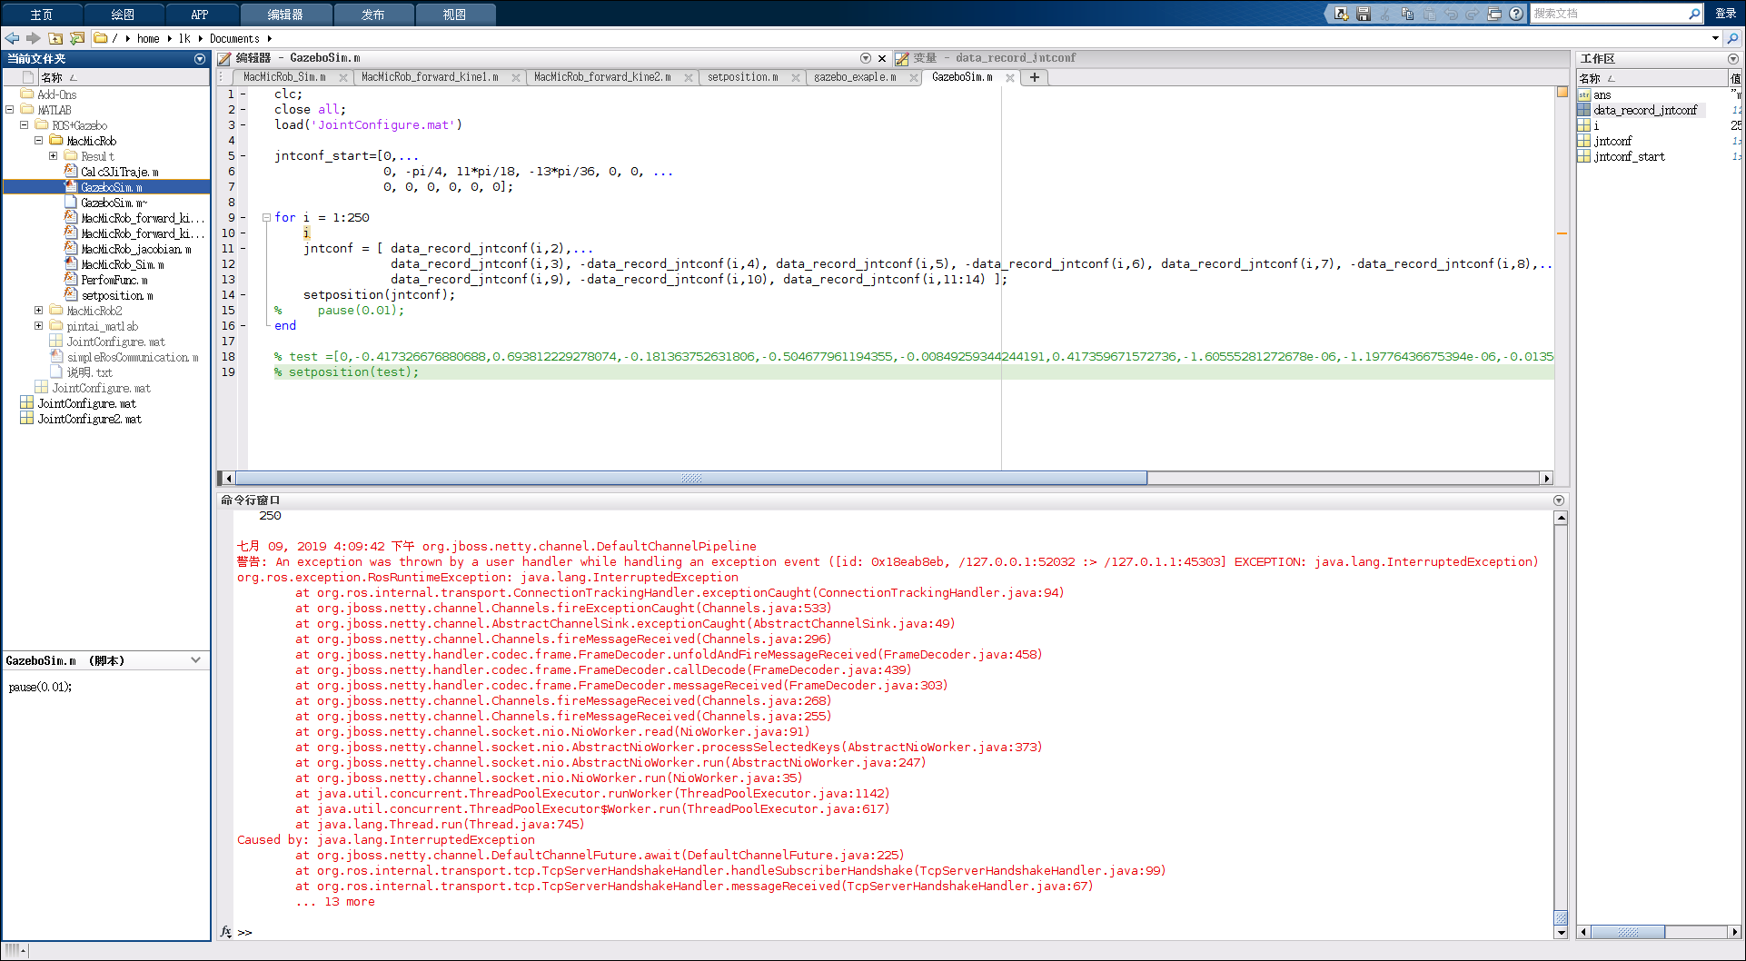The image size is (1746, 961).
Task: Select the setposition.m editor tab
Action: pyautogui.click(x=745, y=77)
